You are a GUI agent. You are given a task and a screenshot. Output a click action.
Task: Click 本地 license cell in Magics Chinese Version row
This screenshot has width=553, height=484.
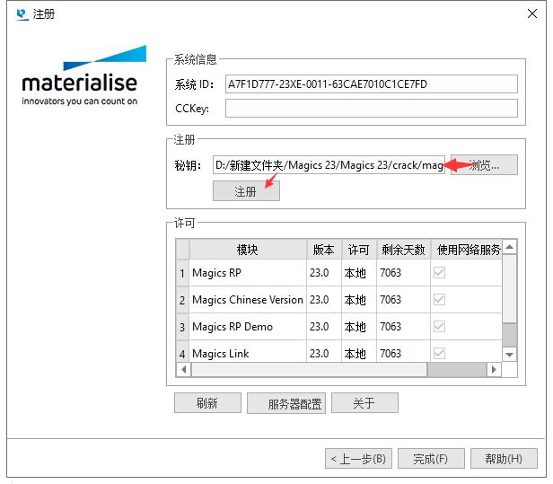tap(359, 300)
